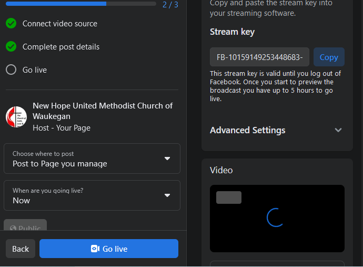Click the green checkmark beside Complete post details
This screenshot has width=363, height=267.
[11, 47]
